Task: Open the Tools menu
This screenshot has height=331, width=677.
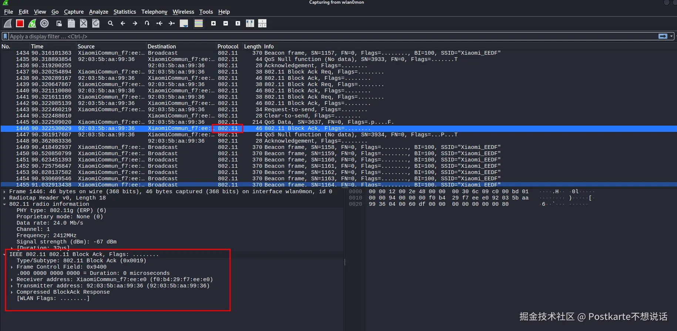Action: click(x=206, y=12)
